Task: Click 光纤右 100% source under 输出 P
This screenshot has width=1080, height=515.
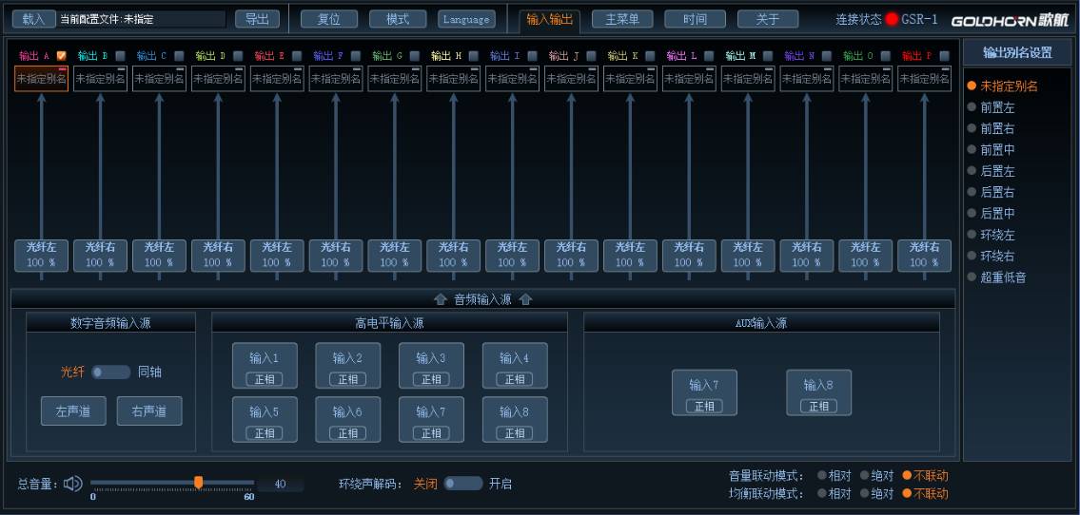Action: tap(924, 255)
